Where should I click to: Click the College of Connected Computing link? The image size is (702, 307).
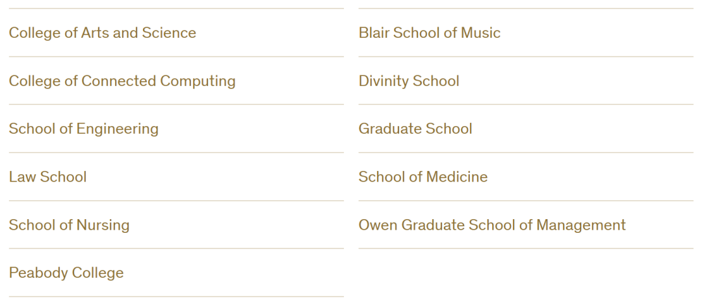[x=122, y=81]
